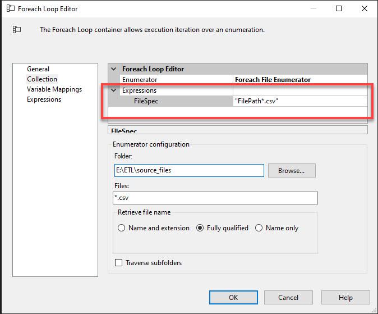Go to the Expressions page in sidebar
This screenshot has height=314, width=378.
[x=44, y=99]
